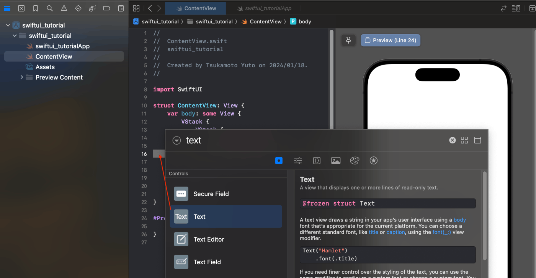Viewport: 536px width, 278px height.
Task: Follow the 'body' font link
Action: (459, 220)
